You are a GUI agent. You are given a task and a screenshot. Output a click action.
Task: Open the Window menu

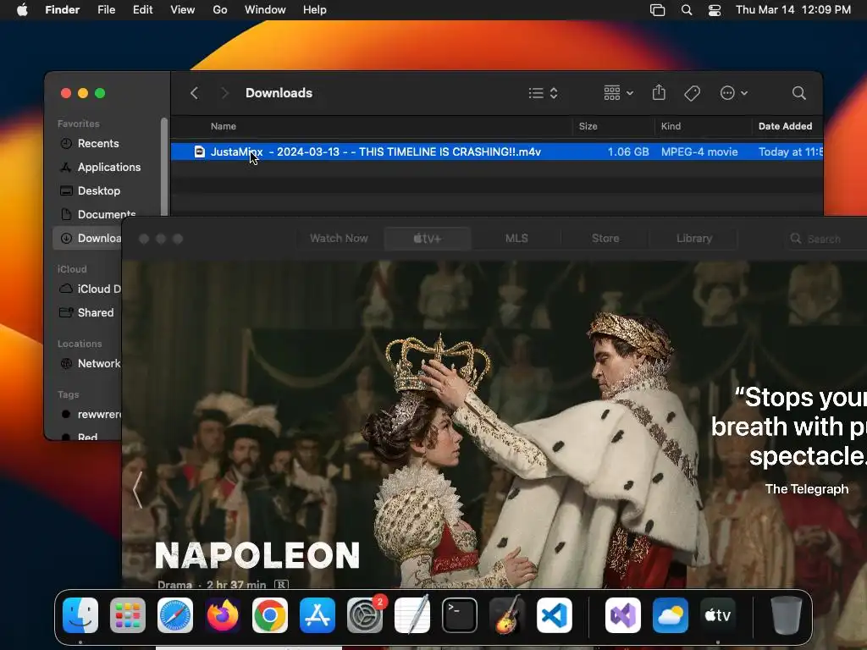tap(265, 10)
